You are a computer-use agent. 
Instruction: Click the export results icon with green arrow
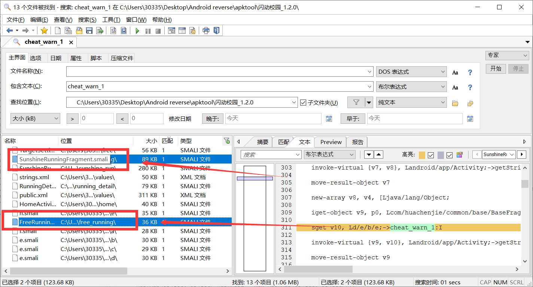[100, 30]
